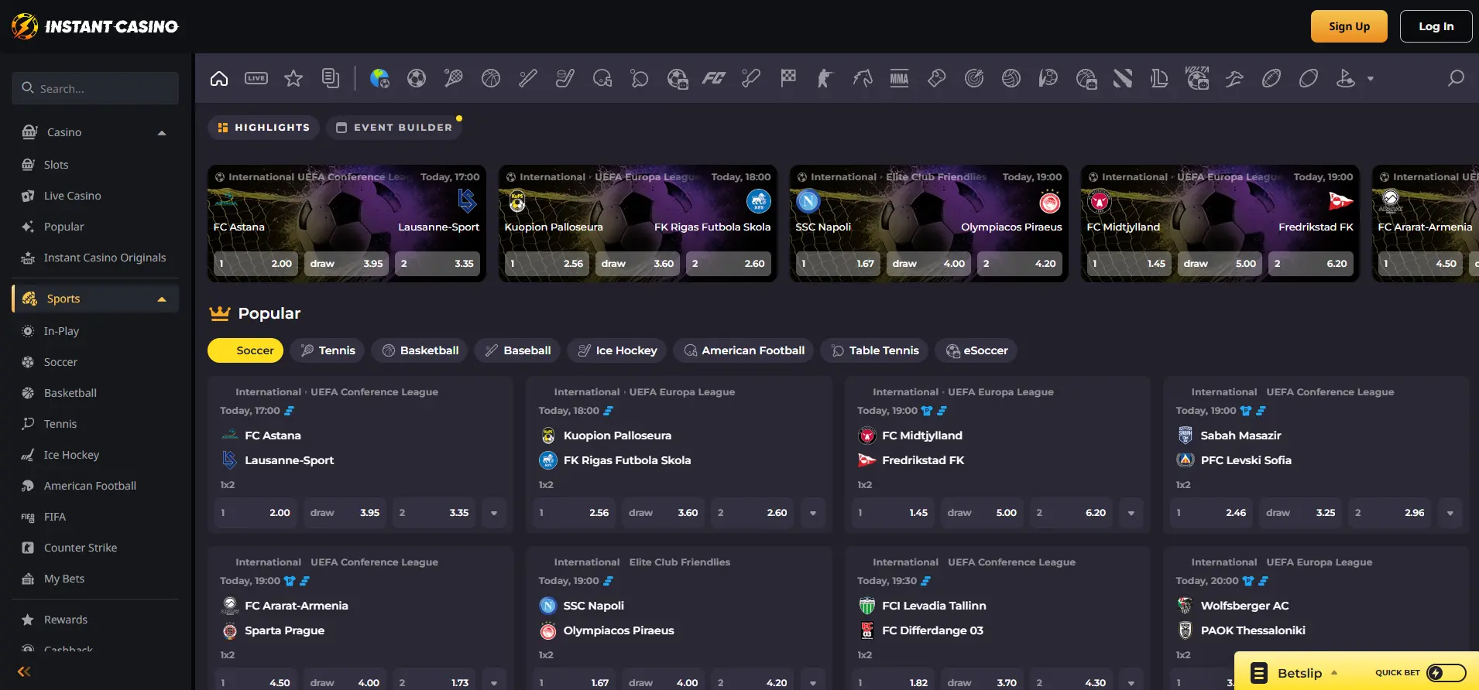Screen dimensions: 1479x690
Task: Choose the horse racing icon
Action: (x=862, y=78)
